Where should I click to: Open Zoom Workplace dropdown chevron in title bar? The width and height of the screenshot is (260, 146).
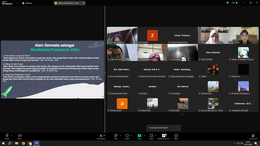coord(17,3)
